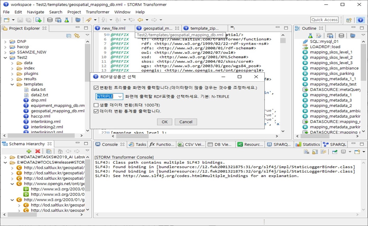Click green plus icon in Schema Hierarchy

(29, 151)
